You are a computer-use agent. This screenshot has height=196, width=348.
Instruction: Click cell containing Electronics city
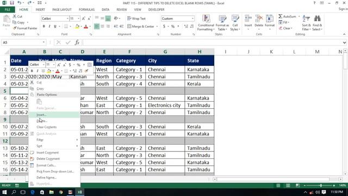point(165,105)
